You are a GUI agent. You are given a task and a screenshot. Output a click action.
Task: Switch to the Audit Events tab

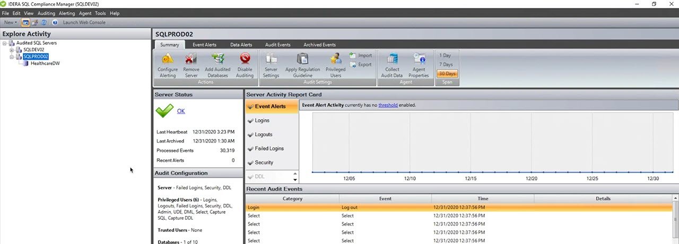point(278,44)
